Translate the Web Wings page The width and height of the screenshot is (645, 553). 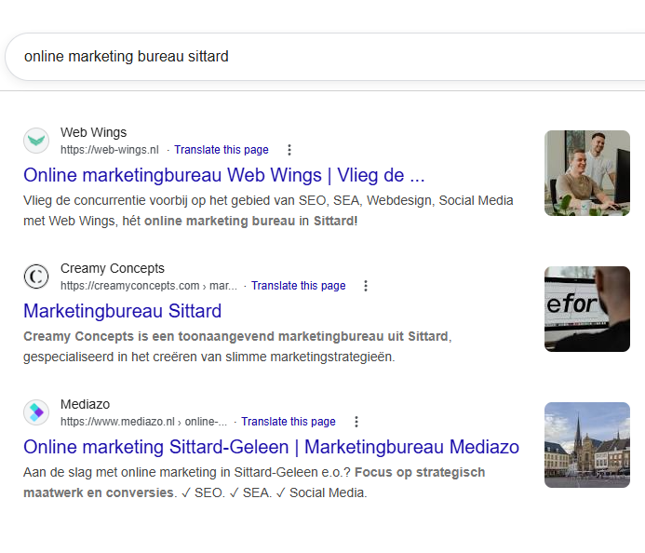click(221, 150)
